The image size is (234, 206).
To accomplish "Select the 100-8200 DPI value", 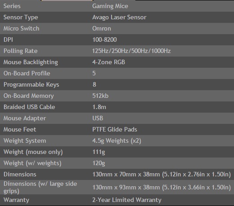I will 104,39.
